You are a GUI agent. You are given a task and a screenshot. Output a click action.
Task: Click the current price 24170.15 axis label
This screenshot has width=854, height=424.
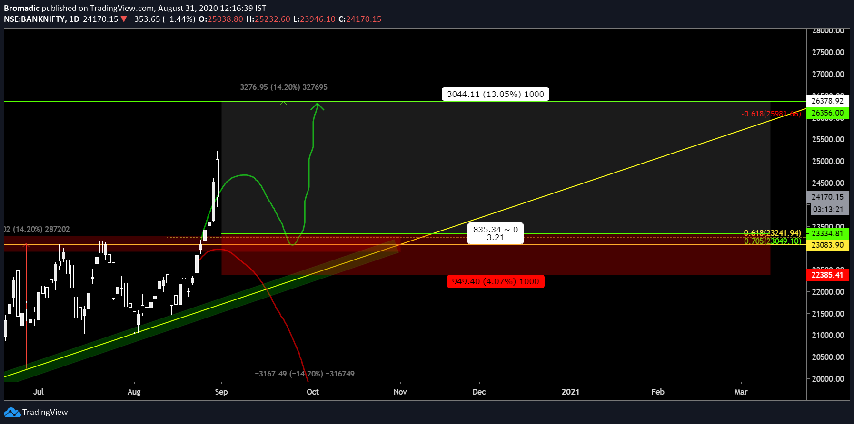point(828,197)
